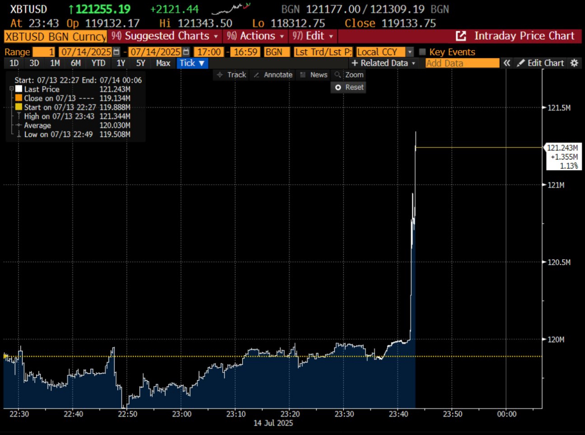This screenshot has height=435, width=585.
Task: Click the 121.243M last price label
Action: coord(562,157)
